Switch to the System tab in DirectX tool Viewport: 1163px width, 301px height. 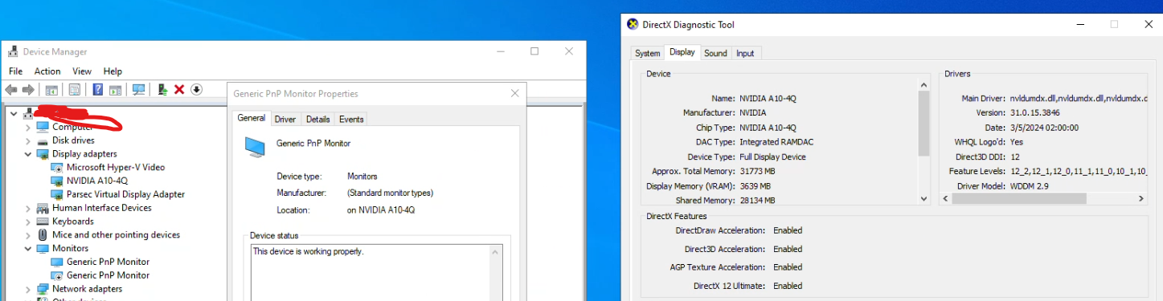coord(647,54)
